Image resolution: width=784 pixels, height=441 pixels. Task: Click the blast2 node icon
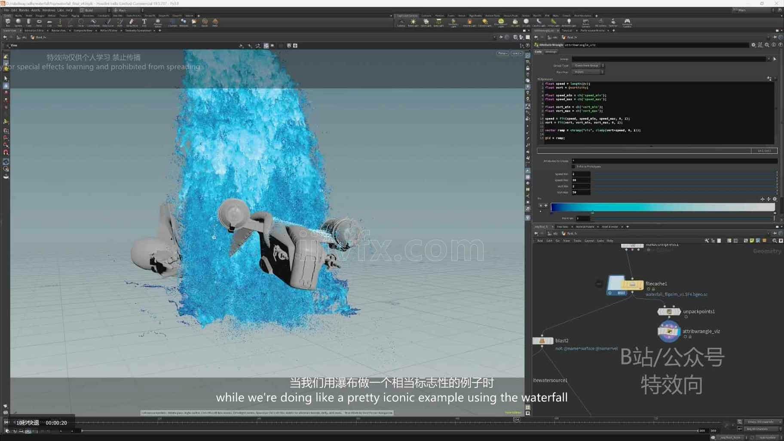coord(542,341)
